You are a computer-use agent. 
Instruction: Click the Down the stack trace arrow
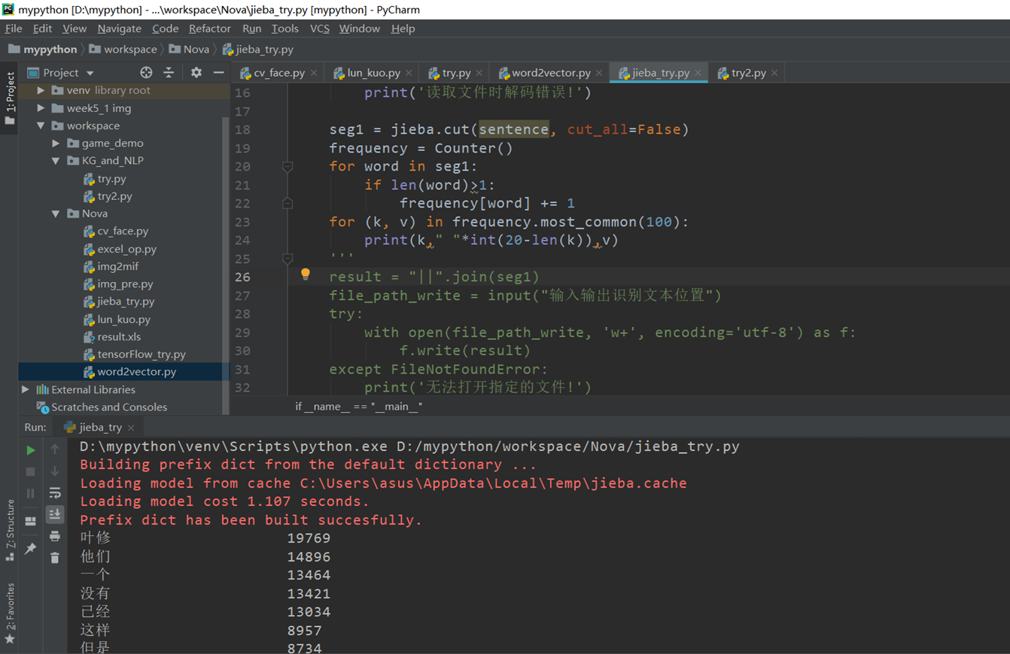55,471
